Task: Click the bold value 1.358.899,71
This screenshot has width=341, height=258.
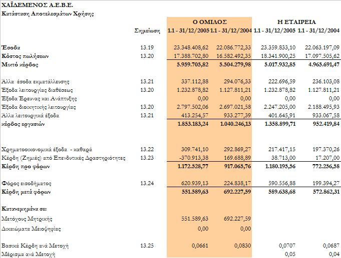Action: (280, 124)
